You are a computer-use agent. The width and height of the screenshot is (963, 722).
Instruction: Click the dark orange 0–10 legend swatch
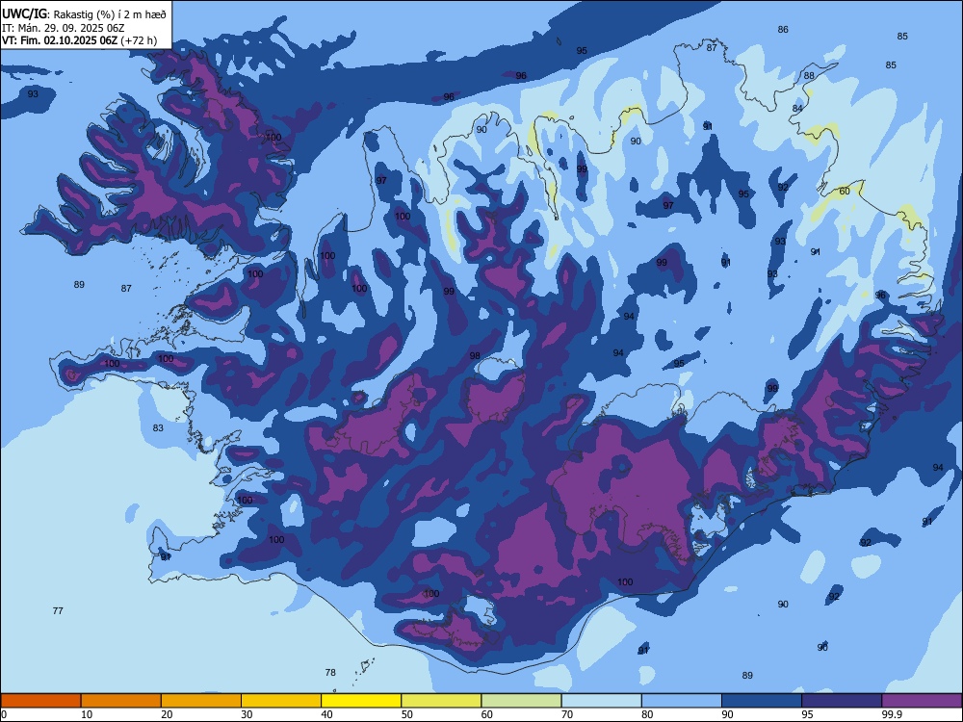point(40,701)
